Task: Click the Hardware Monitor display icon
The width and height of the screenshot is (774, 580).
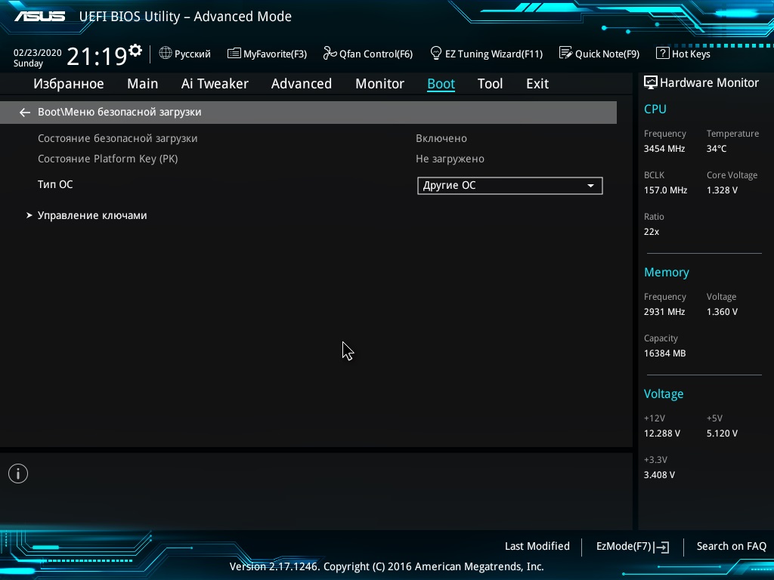Action: [x=651, y=82]
